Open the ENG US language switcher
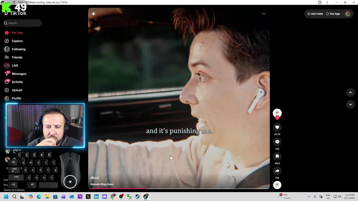This screenshot has width=358, height=201. pyautogui.click(x=328, y=197)
